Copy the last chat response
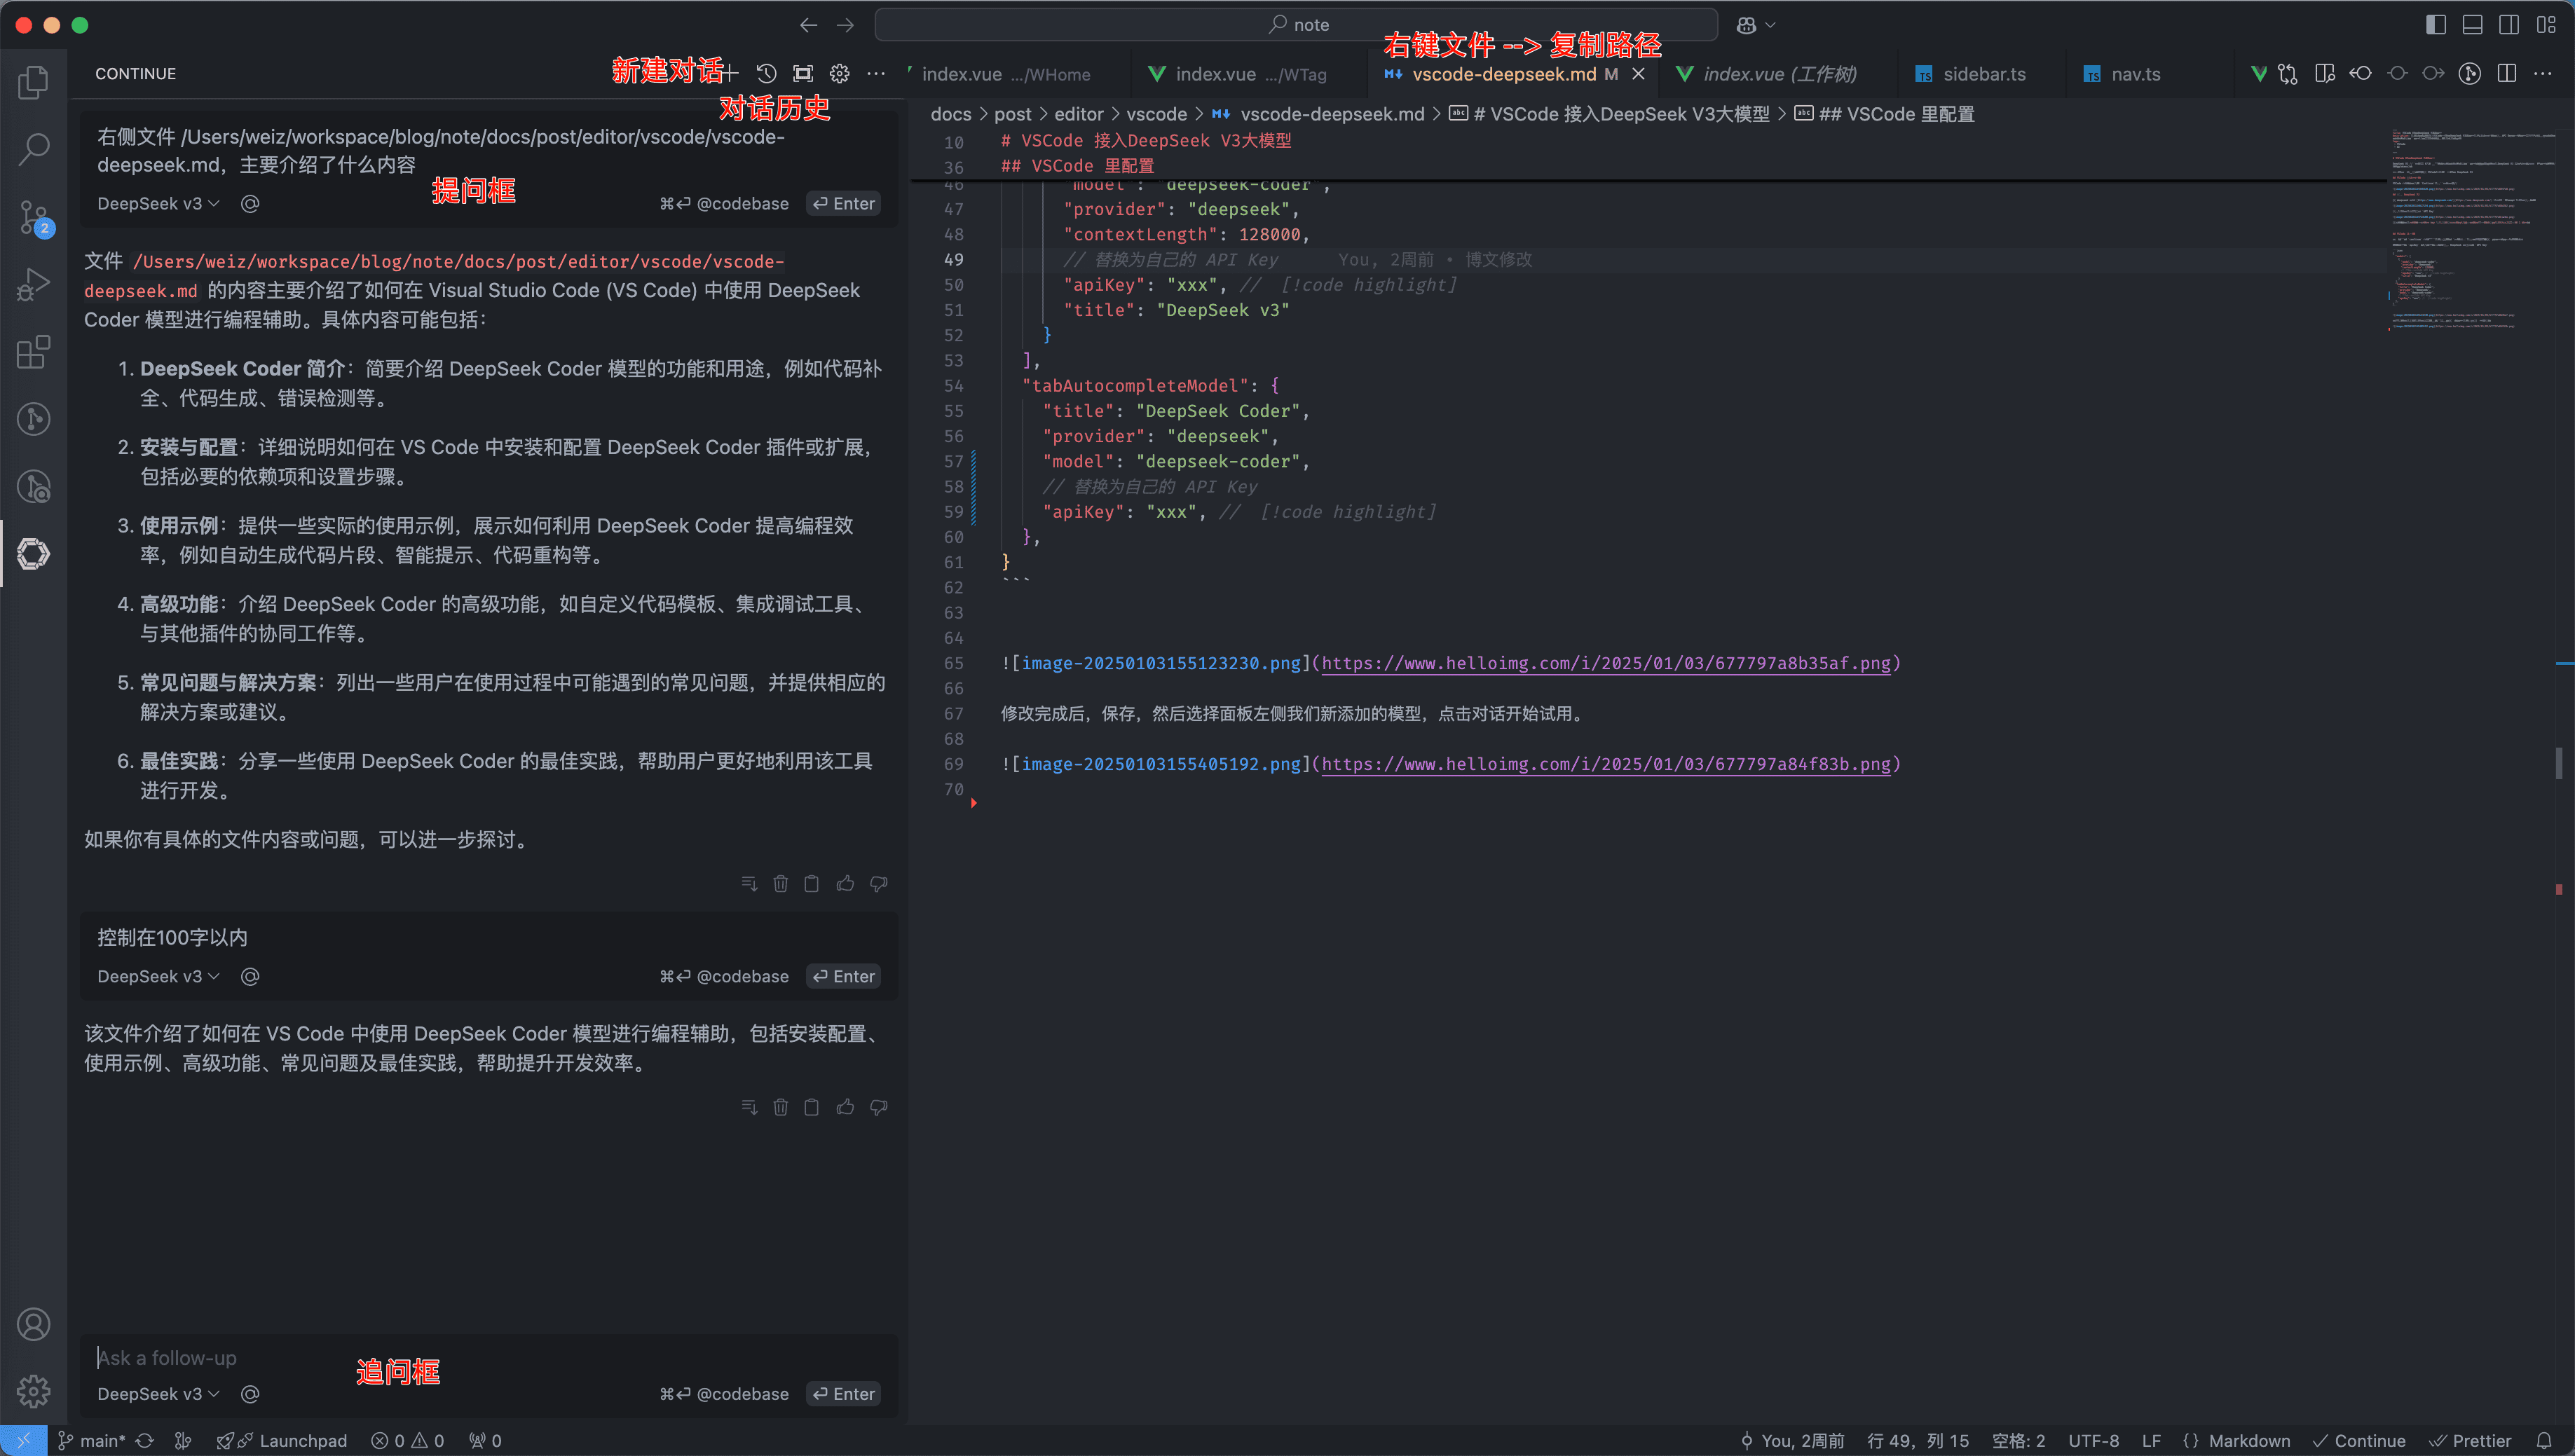The height and width of the screenshot is (1456, 2575). pyautogui.click(x=811, y=1107)
